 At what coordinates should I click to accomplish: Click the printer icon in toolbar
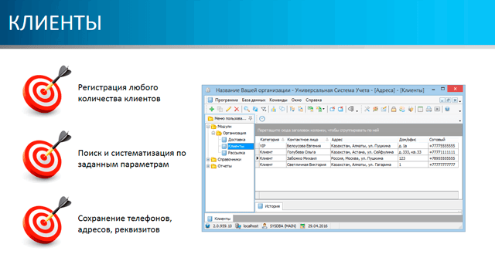(x=428, y=109)
